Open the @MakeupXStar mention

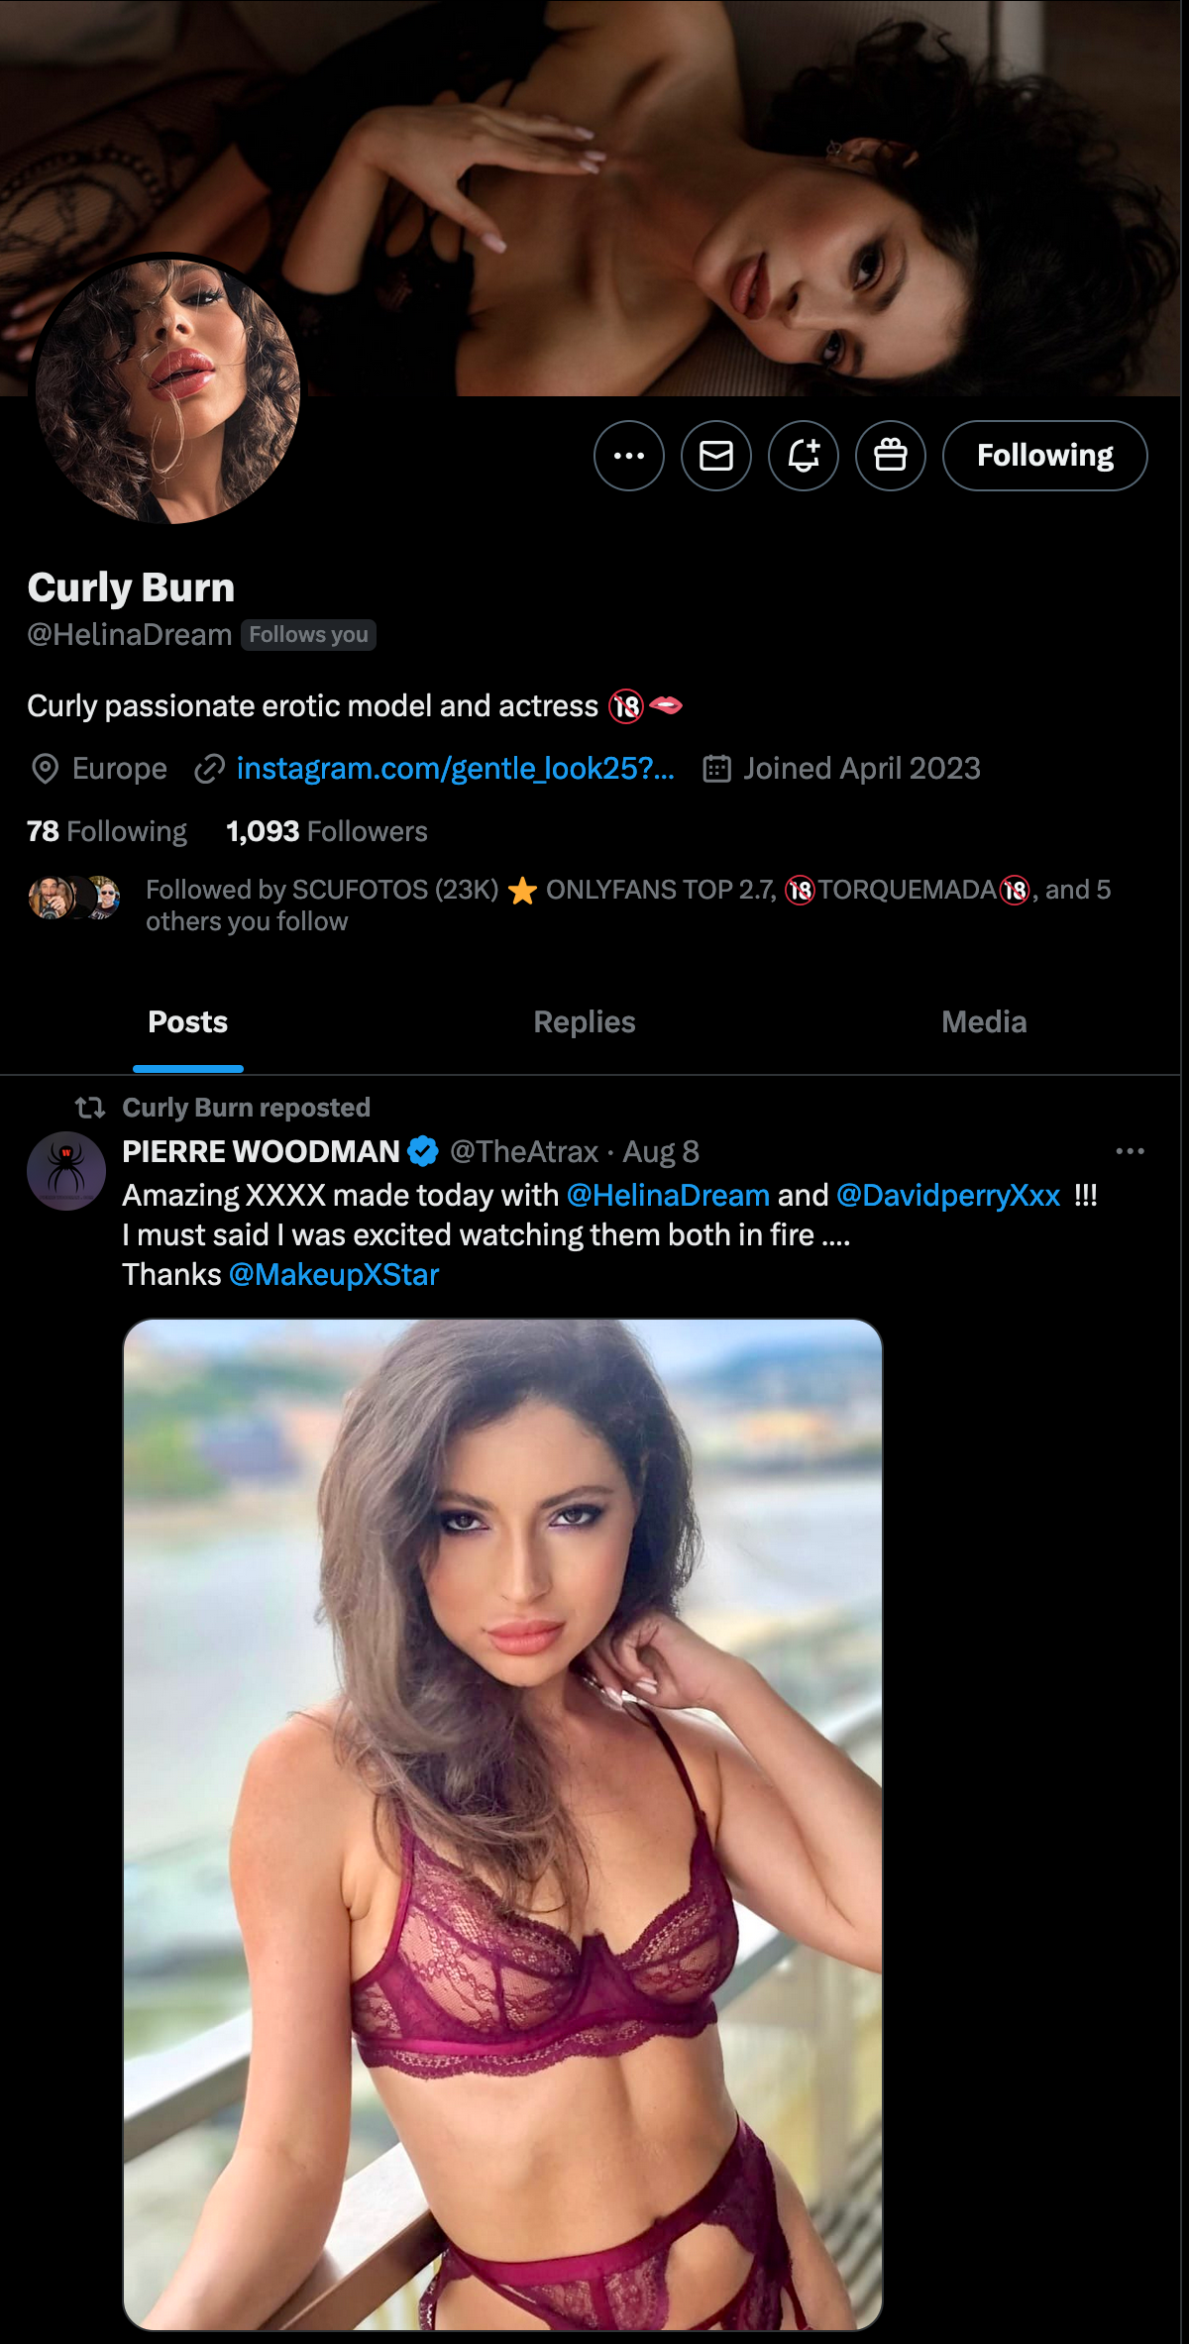point(334,1275)
